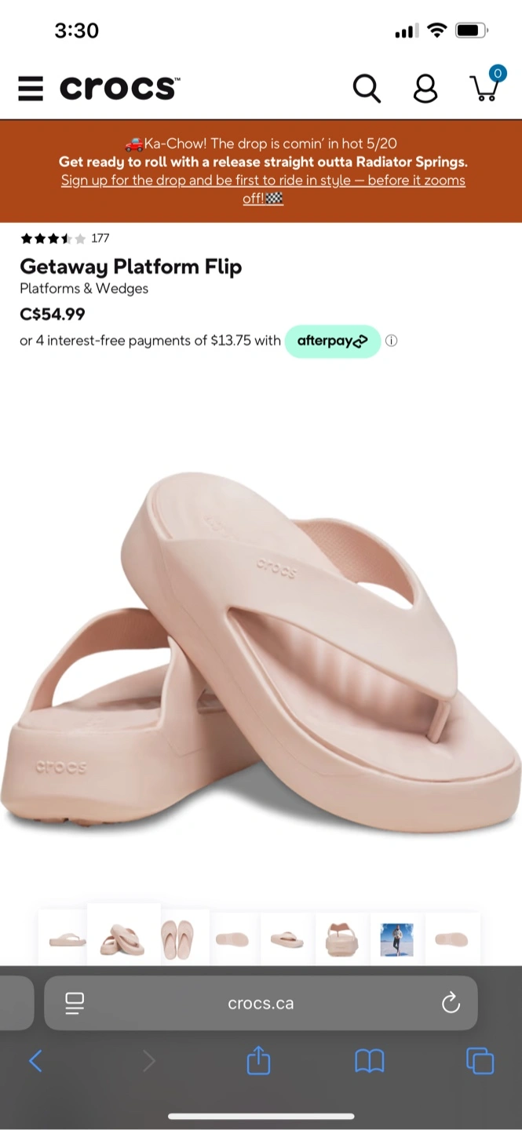This screenshot has width=522, height=1130.
Task: Reload the crocs.ca page
Action: pos(451,1003)
